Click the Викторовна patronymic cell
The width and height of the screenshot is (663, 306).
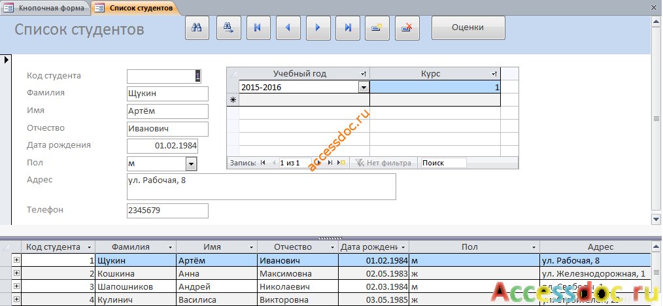(298, 299)
